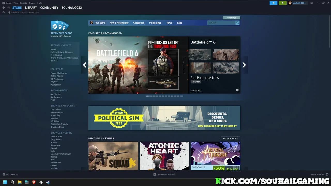The height and width of the screenshot is (186, 331).
Task: Click the Windows platform icon on Battlefield 6
Action: click(x=237, y=90)
